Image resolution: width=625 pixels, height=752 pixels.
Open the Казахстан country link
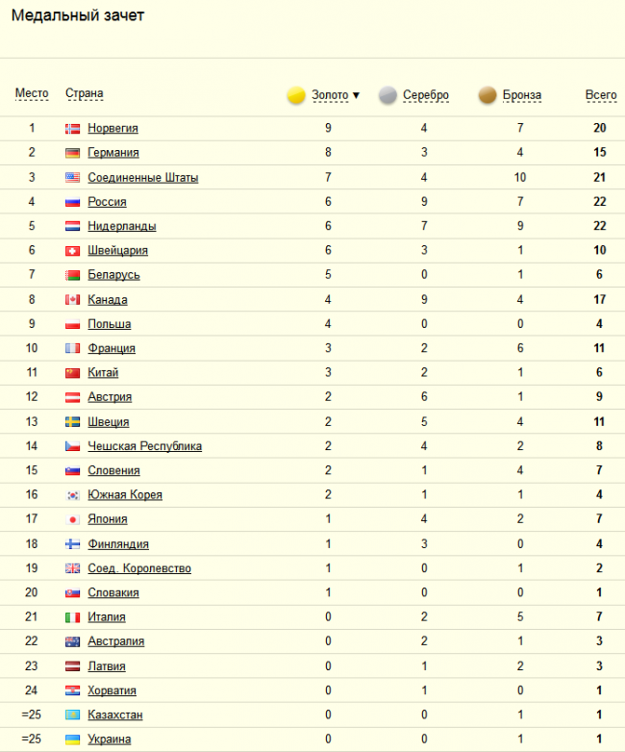point(115,715)
